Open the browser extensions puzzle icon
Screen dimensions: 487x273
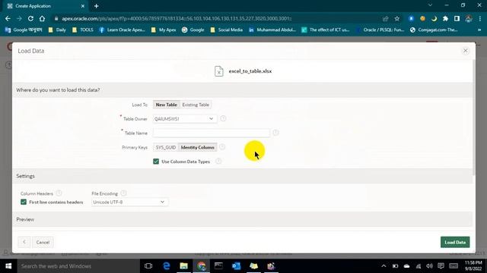pos(445,18)
